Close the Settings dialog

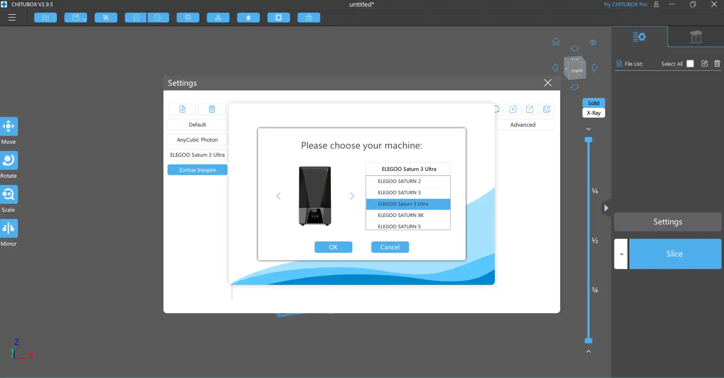[x=548, y=83]
